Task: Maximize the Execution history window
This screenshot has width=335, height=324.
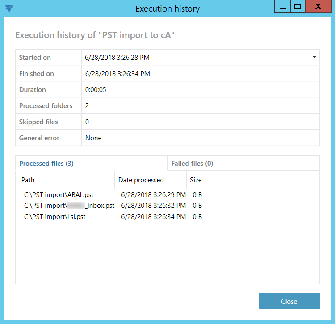Action: click(297, 7)
